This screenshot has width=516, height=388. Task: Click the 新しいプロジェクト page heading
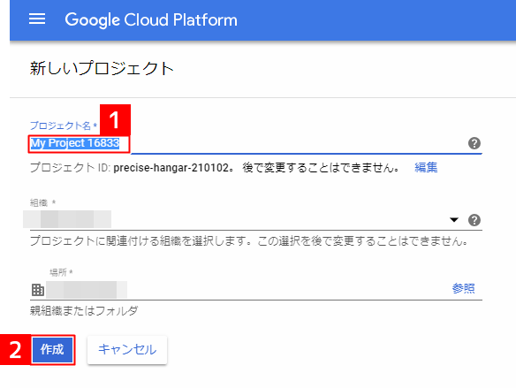[x=102, y=68]
